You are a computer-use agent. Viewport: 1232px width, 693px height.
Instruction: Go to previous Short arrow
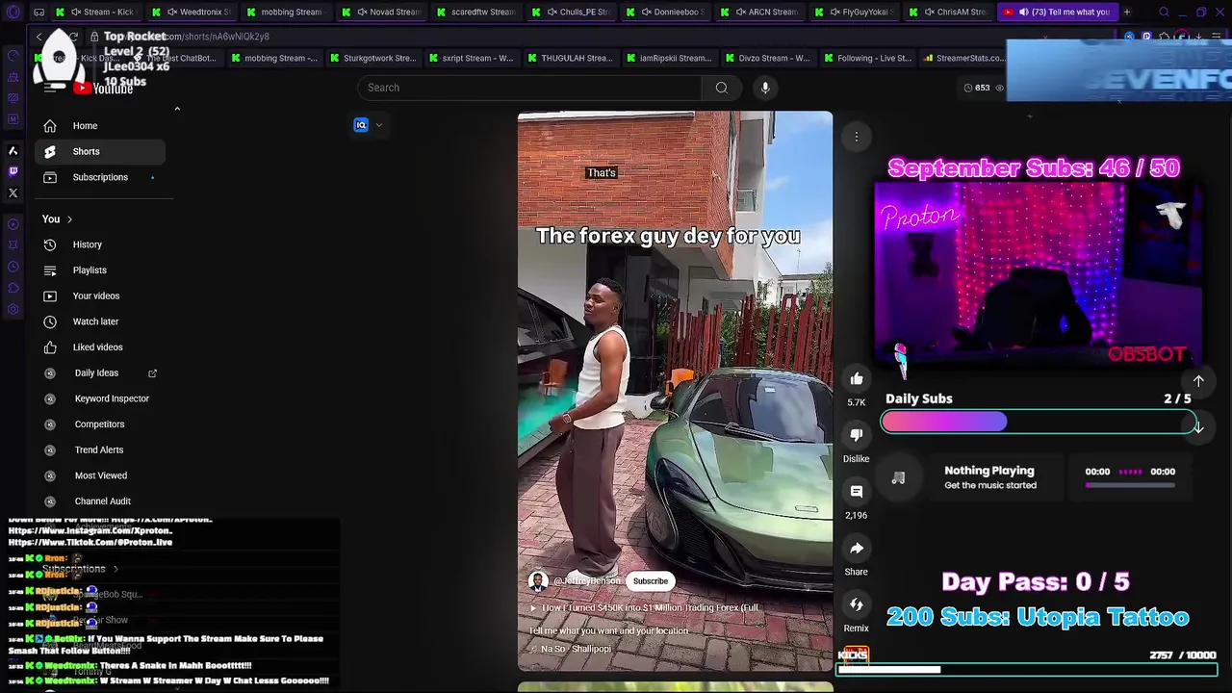click(1198, 381)
